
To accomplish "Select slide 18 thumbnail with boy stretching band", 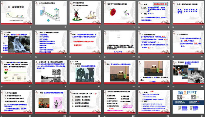I will tap(189, 72).
